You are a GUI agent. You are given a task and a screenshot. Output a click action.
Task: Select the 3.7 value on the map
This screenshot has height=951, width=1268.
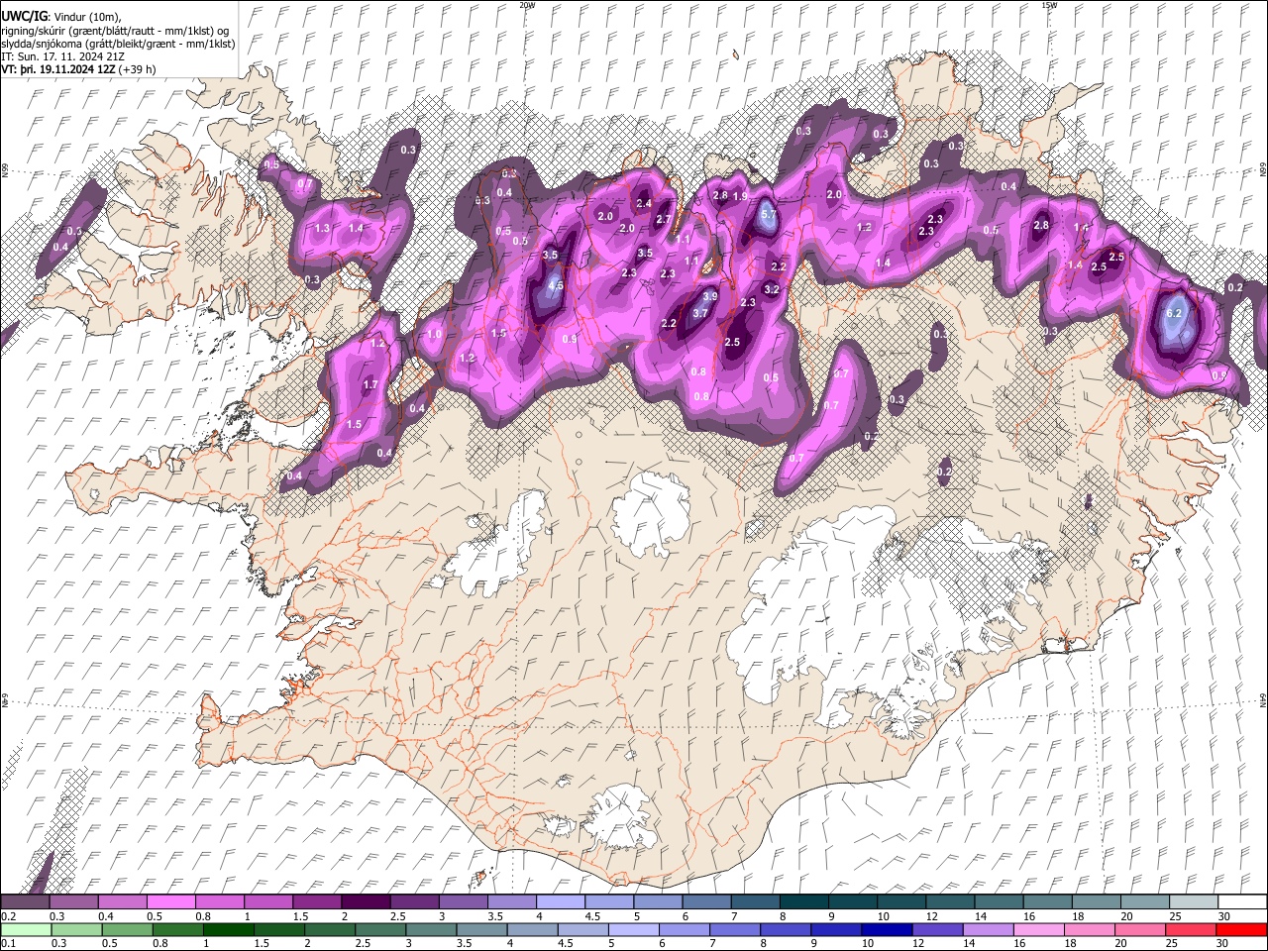[700, 313]
